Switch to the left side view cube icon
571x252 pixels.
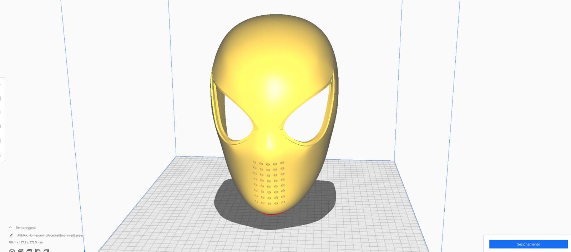38,250
